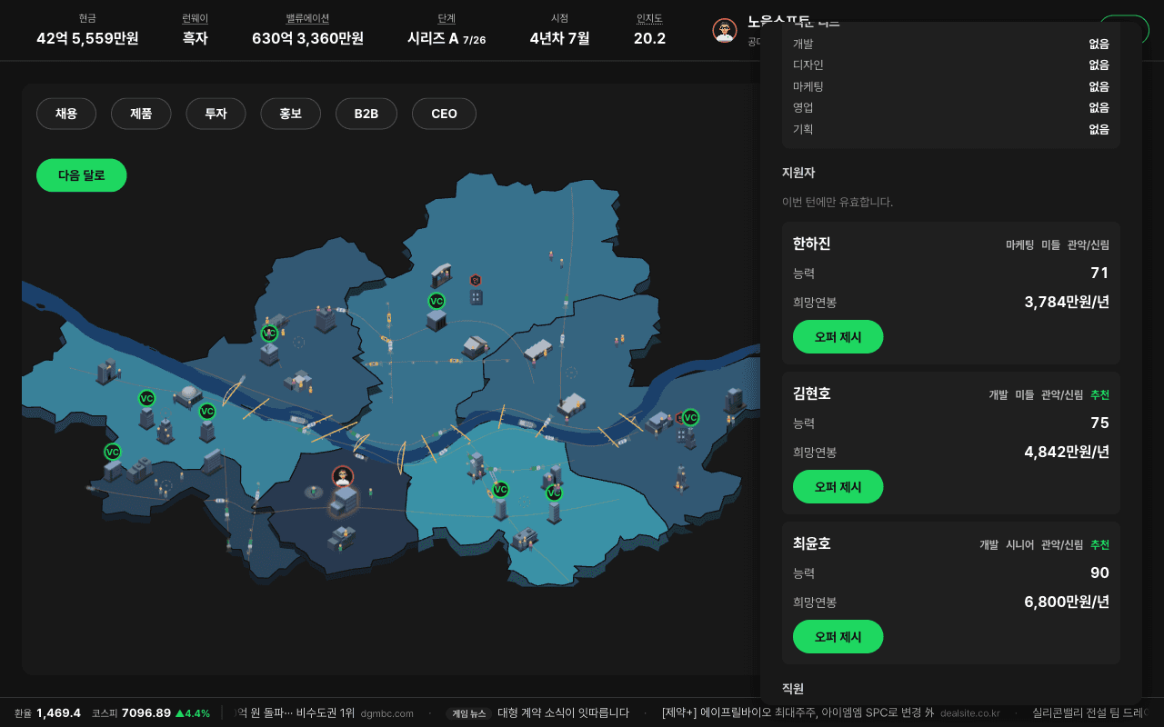Select the far-right VC marker on the map
Image resolution: width=1164 pixels, height=727 pixels.
point(690,417)
